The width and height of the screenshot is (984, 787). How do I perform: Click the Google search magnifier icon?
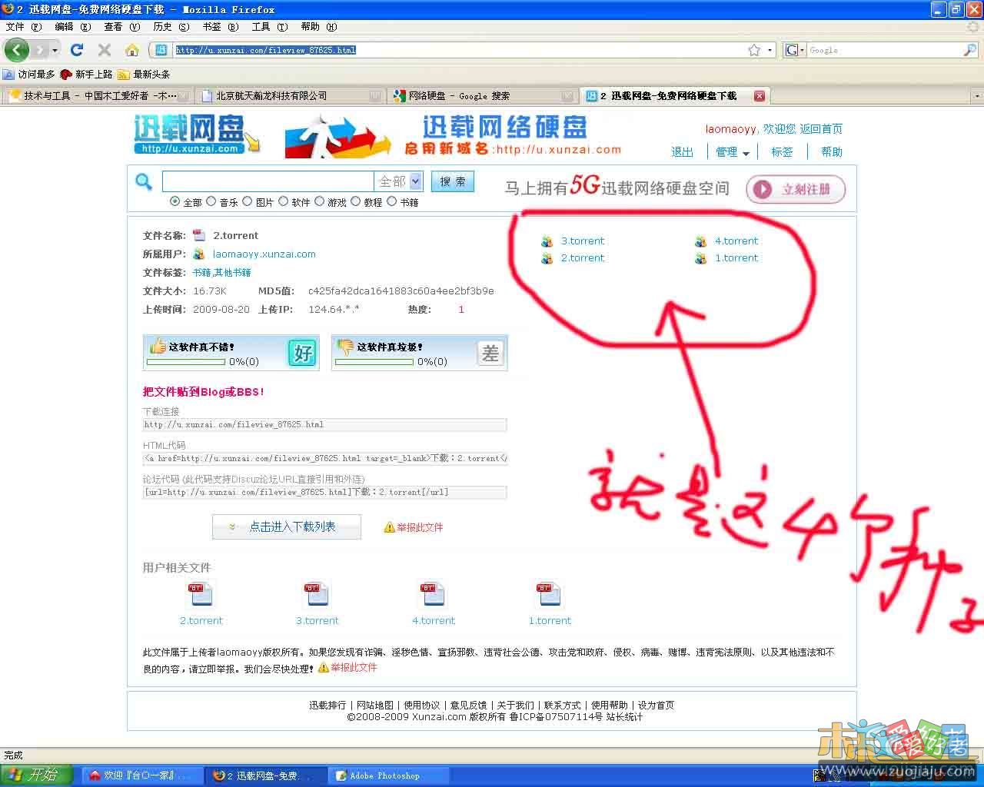click(x=969, y=50)
